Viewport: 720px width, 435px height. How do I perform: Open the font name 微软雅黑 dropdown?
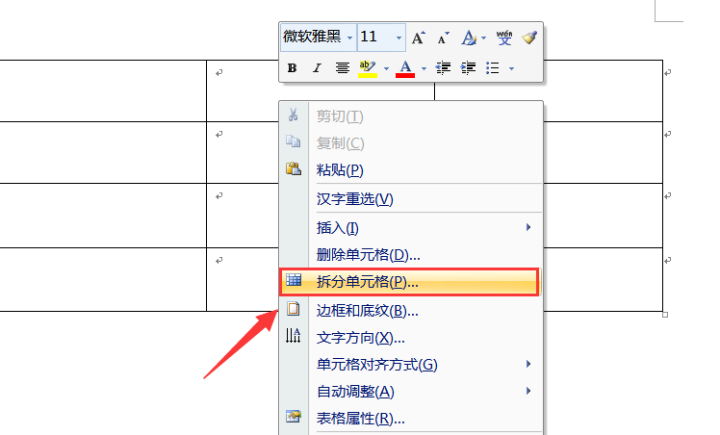[x=350, y=38]
